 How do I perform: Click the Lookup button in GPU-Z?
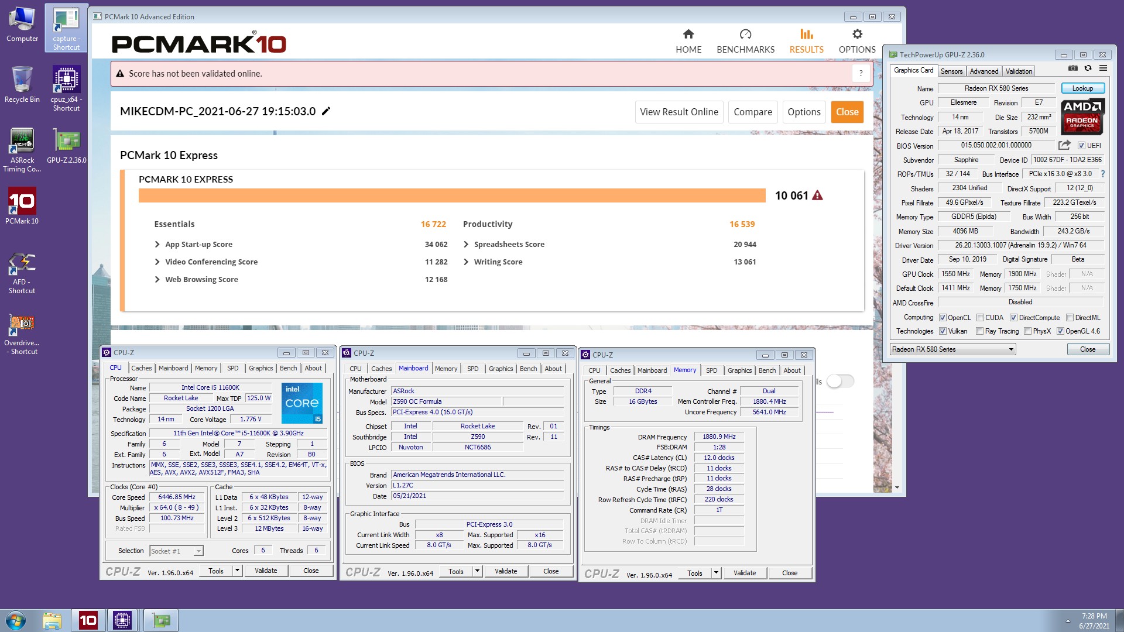(x=1082, y=88)
